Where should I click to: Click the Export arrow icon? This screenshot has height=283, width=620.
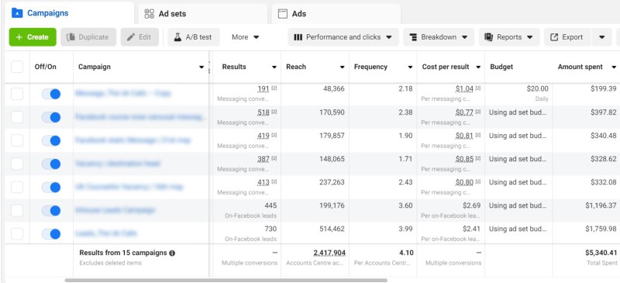(554, 37)
